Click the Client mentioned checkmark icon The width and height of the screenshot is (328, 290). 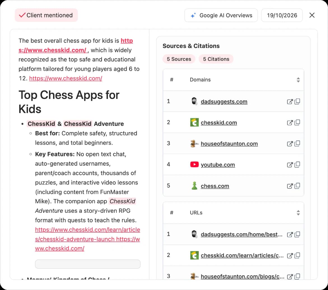[22, 15]
